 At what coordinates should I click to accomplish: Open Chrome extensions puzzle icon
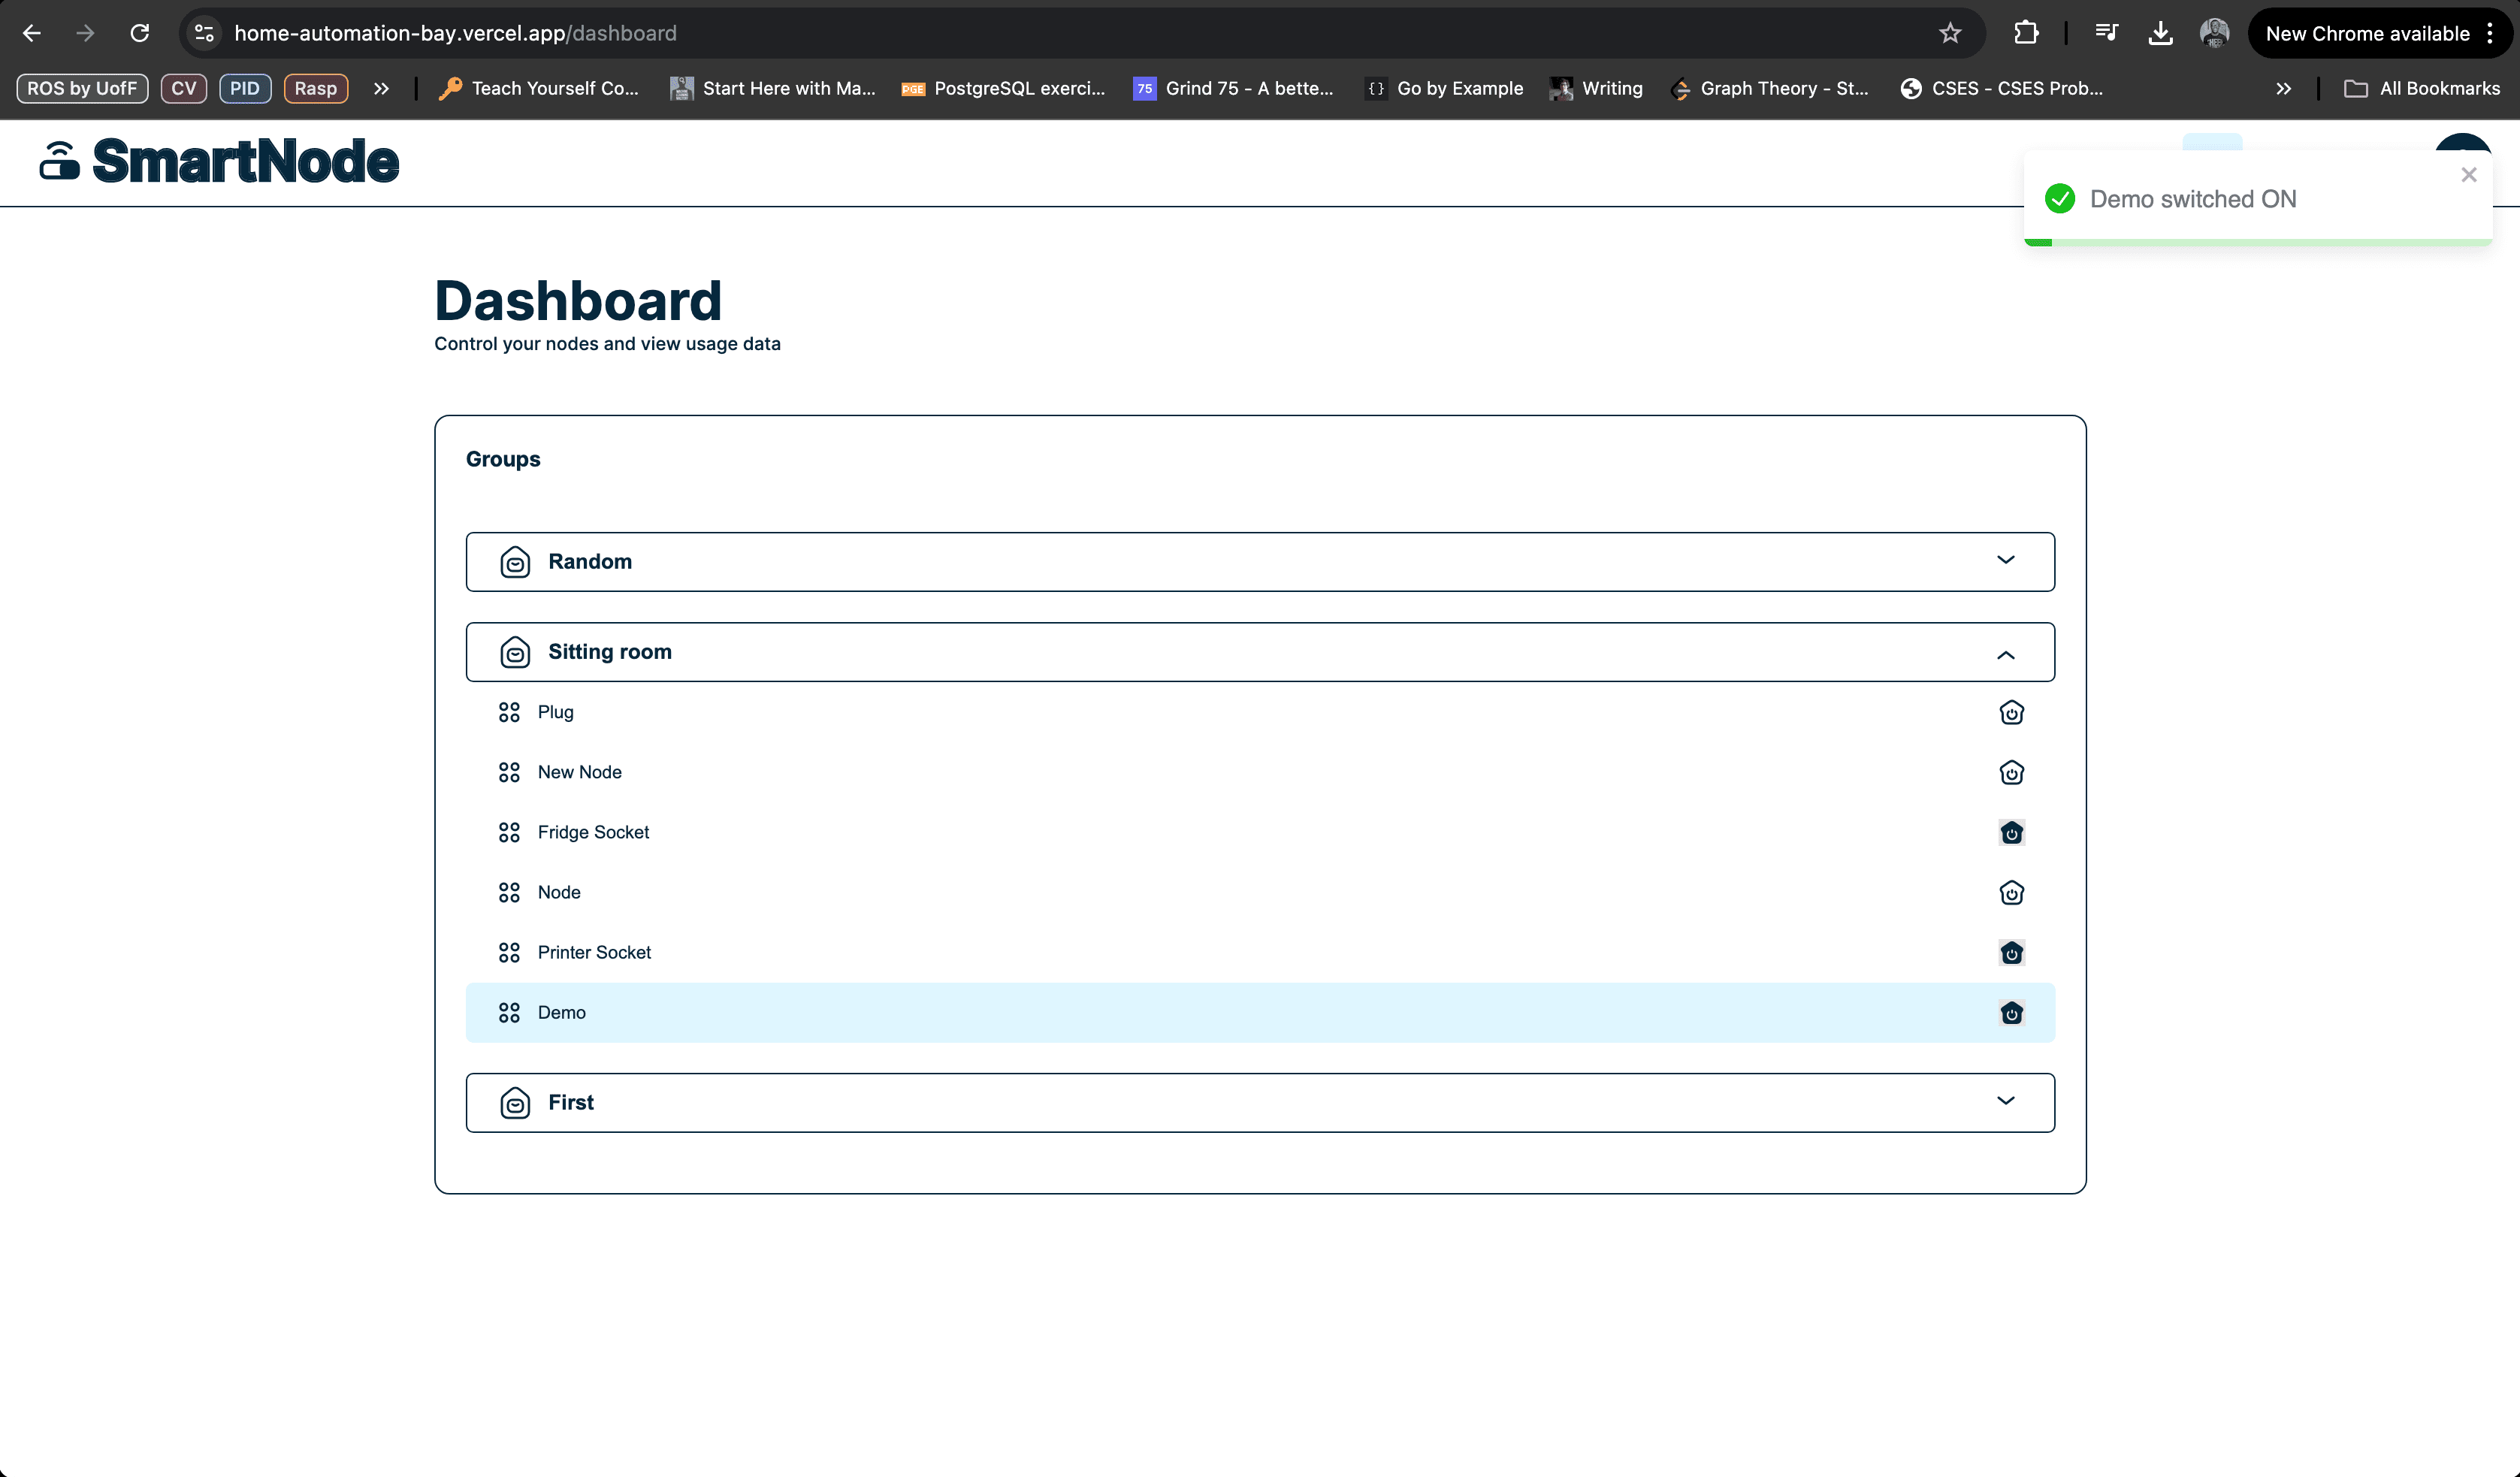2025,33
